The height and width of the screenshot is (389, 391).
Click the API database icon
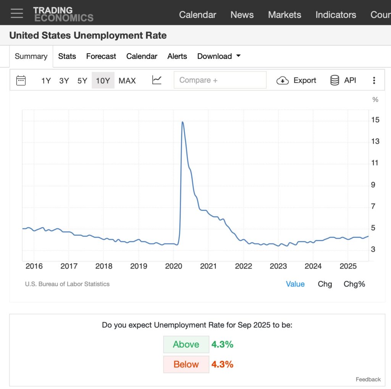tap(335, 80)
